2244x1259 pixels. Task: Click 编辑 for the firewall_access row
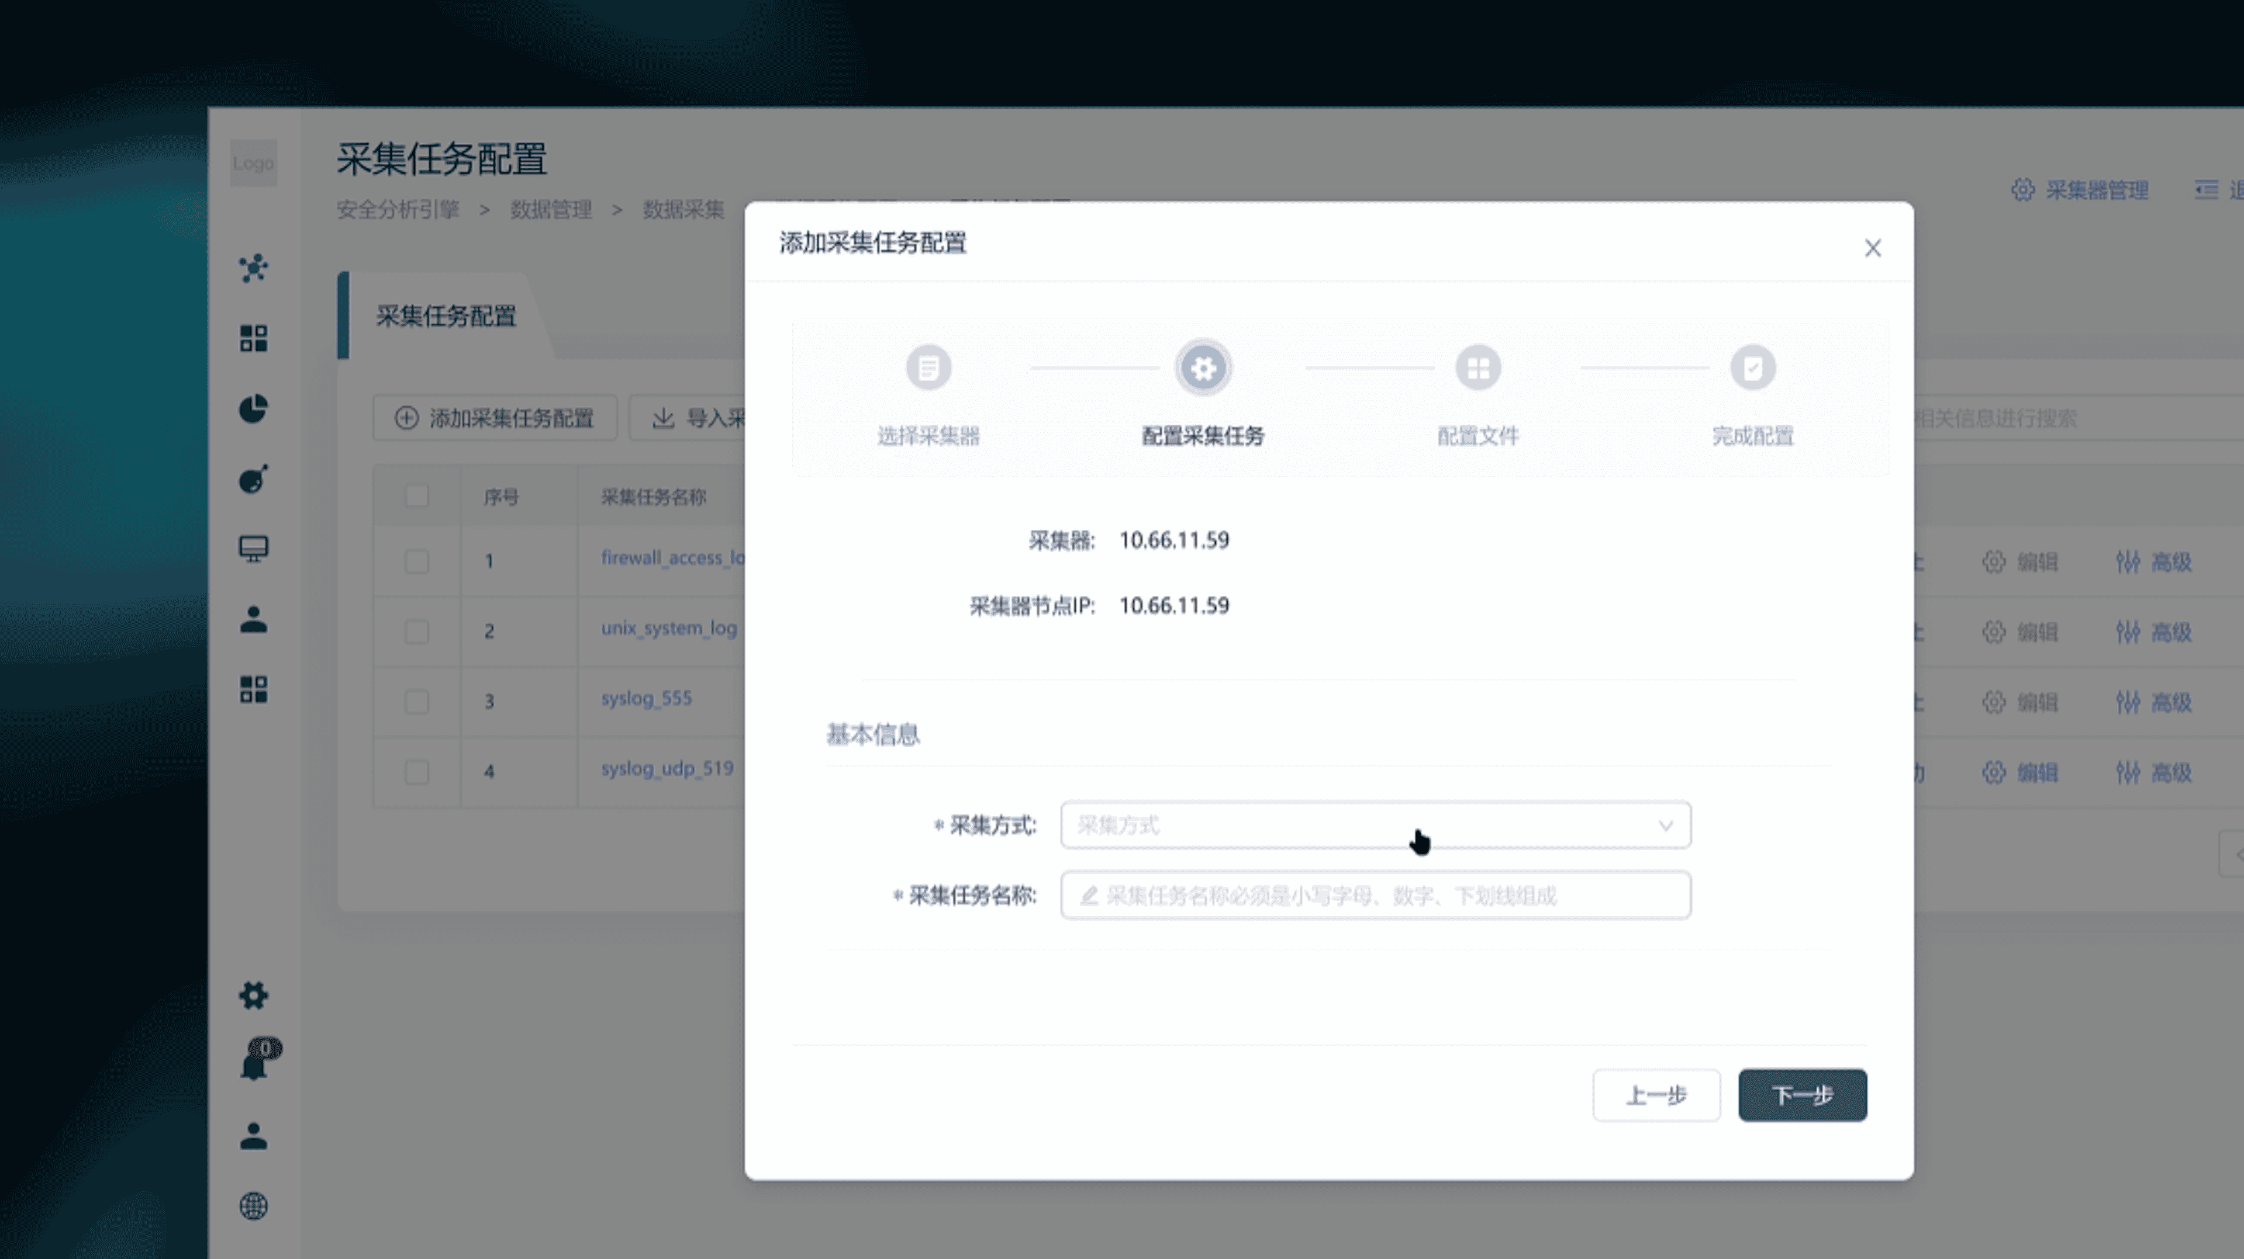point(2020,561)
